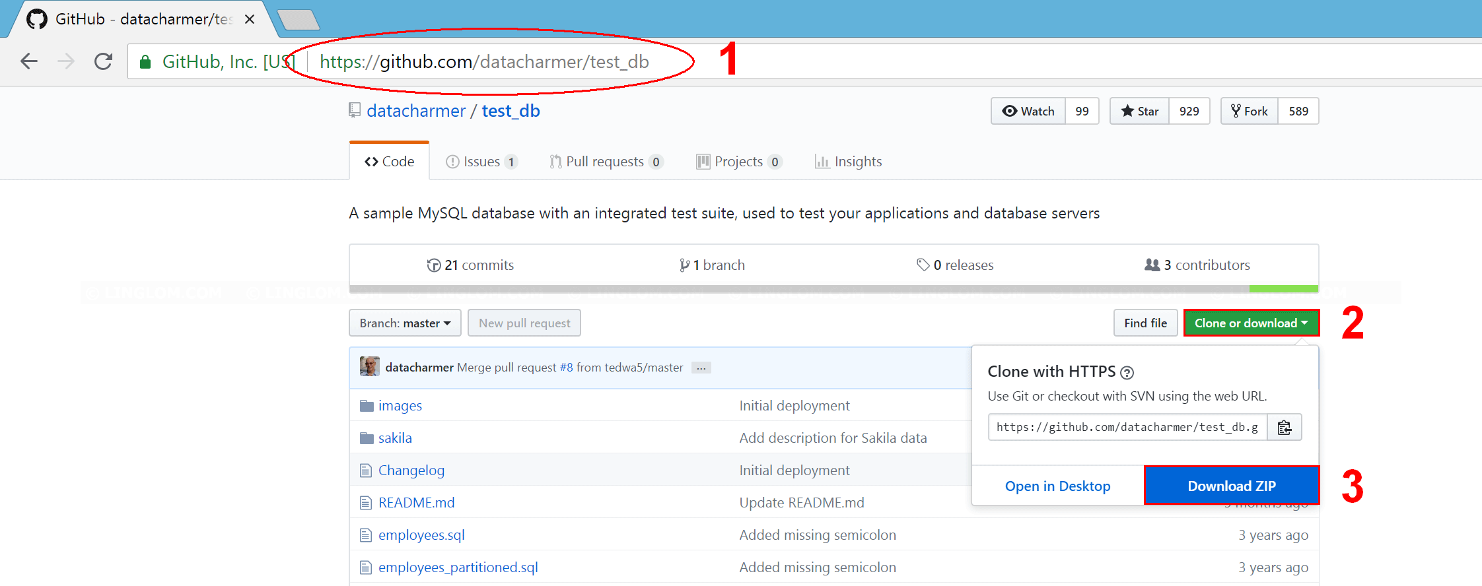Click the Update README.md commit message

[802, 503]
